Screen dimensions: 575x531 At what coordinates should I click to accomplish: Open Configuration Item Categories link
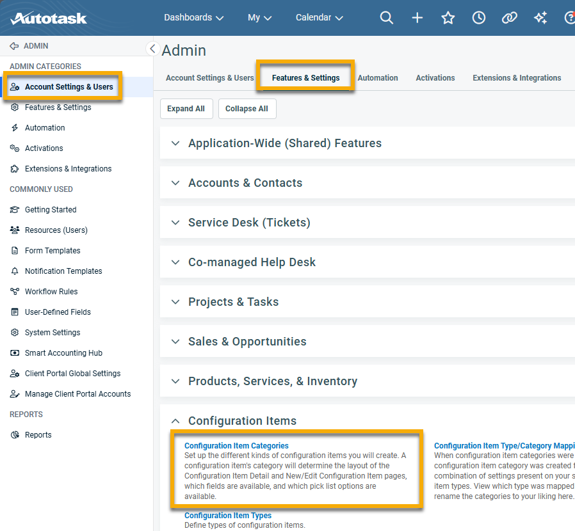[236, 446]
